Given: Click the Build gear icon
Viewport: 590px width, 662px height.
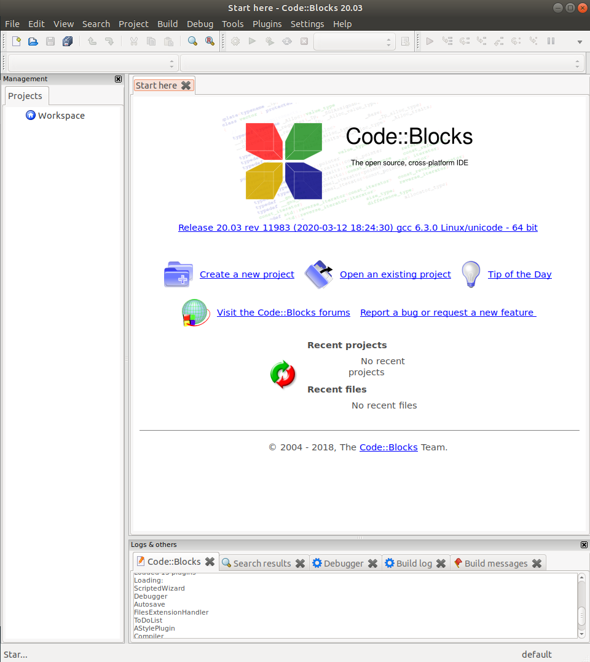Looking at the screenshot, I should (235, 41).
